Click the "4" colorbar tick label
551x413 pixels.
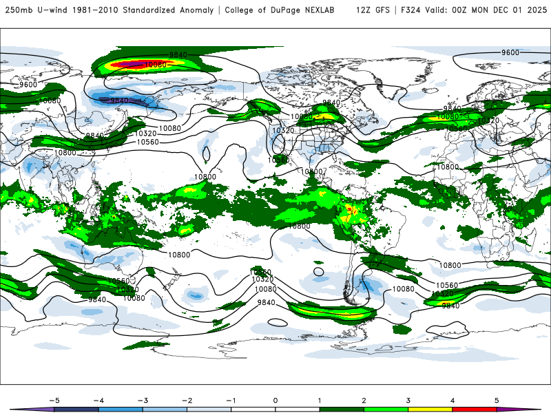point(453,401)
